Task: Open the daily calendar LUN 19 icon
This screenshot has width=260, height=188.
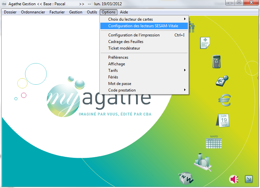Action: click(223, 120)
